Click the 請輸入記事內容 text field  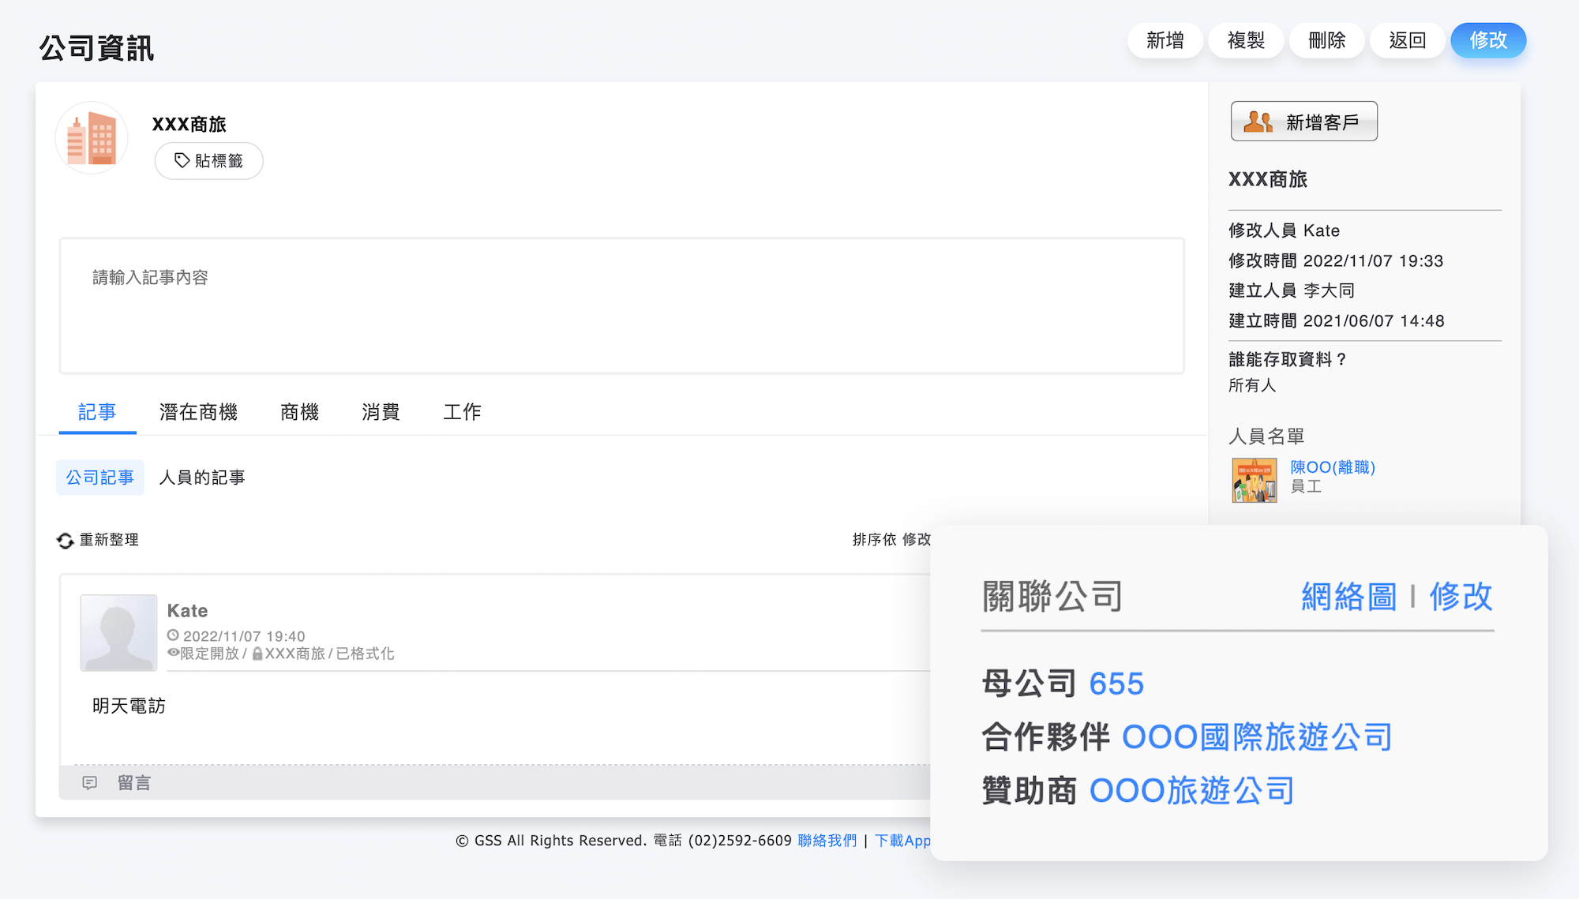[621, 305]
